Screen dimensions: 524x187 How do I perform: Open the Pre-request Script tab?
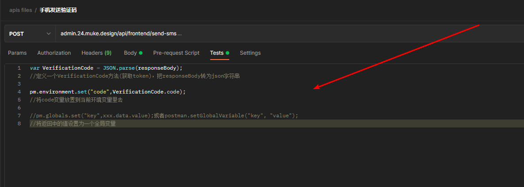[x=177, y=53]
